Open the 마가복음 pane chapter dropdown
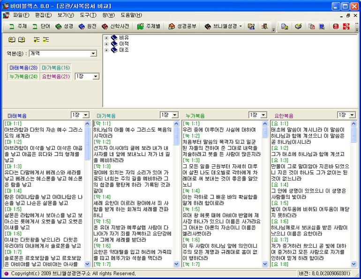The image size is (361, 279). click(175, 115)
